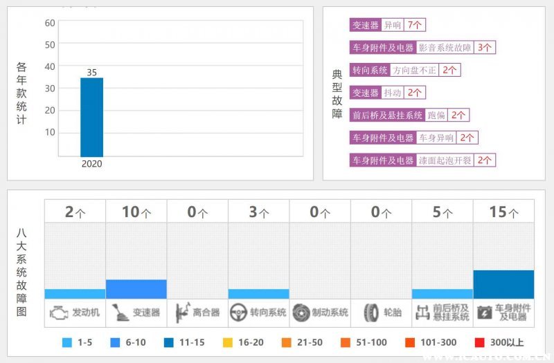Viewport: 554px width, 363px height.
Task: Click the 1-5 legend color swatch
Action: pos(67,342)
